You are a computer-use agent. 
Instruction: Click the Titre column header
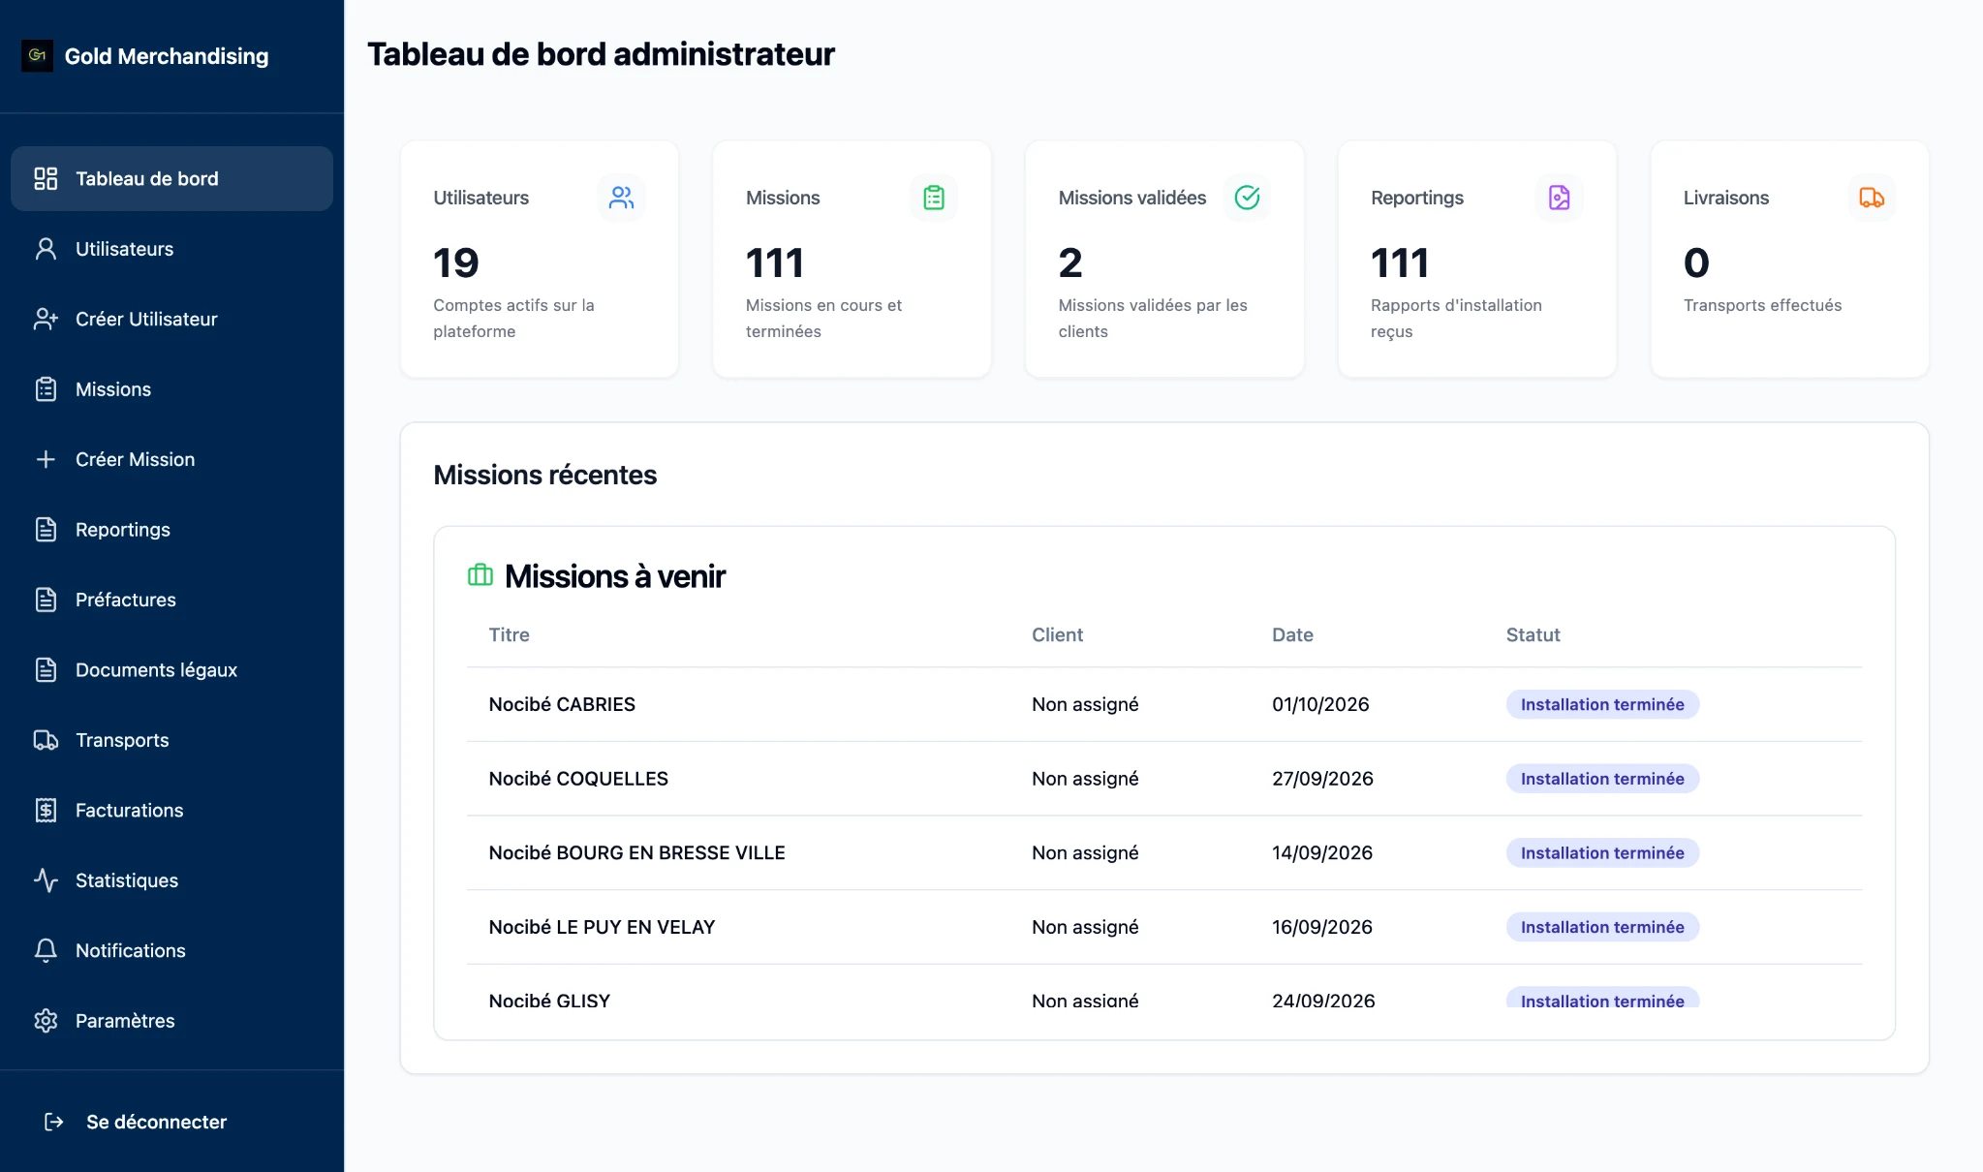point(509,634)
